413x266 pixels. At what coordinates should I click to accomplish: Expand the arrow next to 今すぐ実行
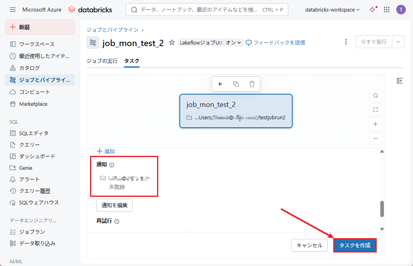pyautogui.click(x=398, y=42)
